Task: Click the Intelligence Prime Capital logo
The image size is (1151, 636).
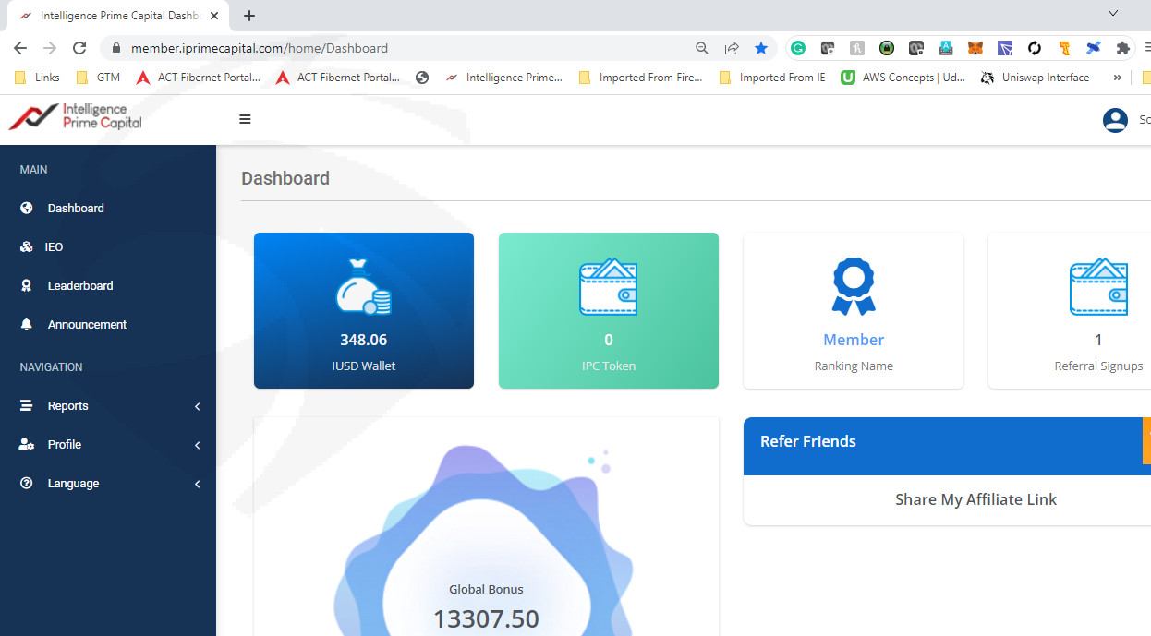Action: pos(76,117)
